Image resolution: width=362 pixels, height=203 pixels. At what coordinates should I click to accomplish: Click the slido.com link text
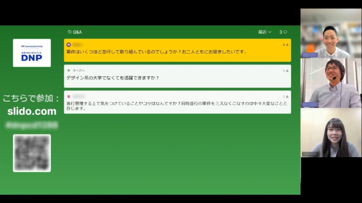coord(32,111)
